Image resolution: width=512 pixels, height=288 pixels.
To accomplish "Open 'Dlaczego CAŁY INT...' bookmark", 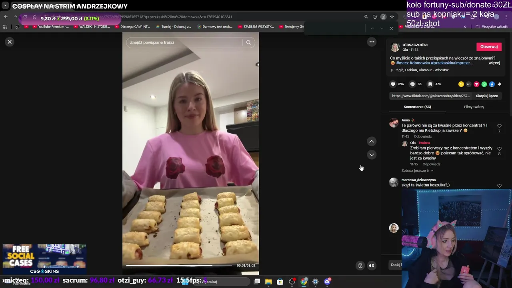I will pyautogui.click(x=132, y=27).
